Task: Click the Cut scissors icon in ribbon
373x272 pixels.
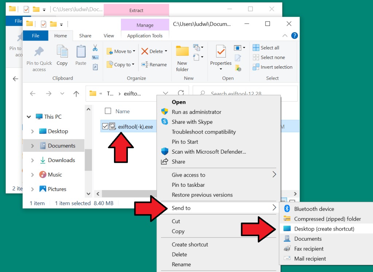Action: 95,48
